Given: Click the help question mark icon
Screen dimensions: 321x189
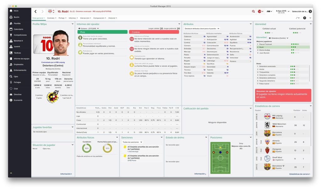Looking at the screenshot, I should (x=305, y=18).
